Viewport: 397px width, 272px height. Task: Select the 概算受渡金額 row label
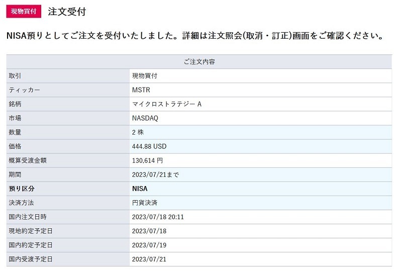[28, 160]
